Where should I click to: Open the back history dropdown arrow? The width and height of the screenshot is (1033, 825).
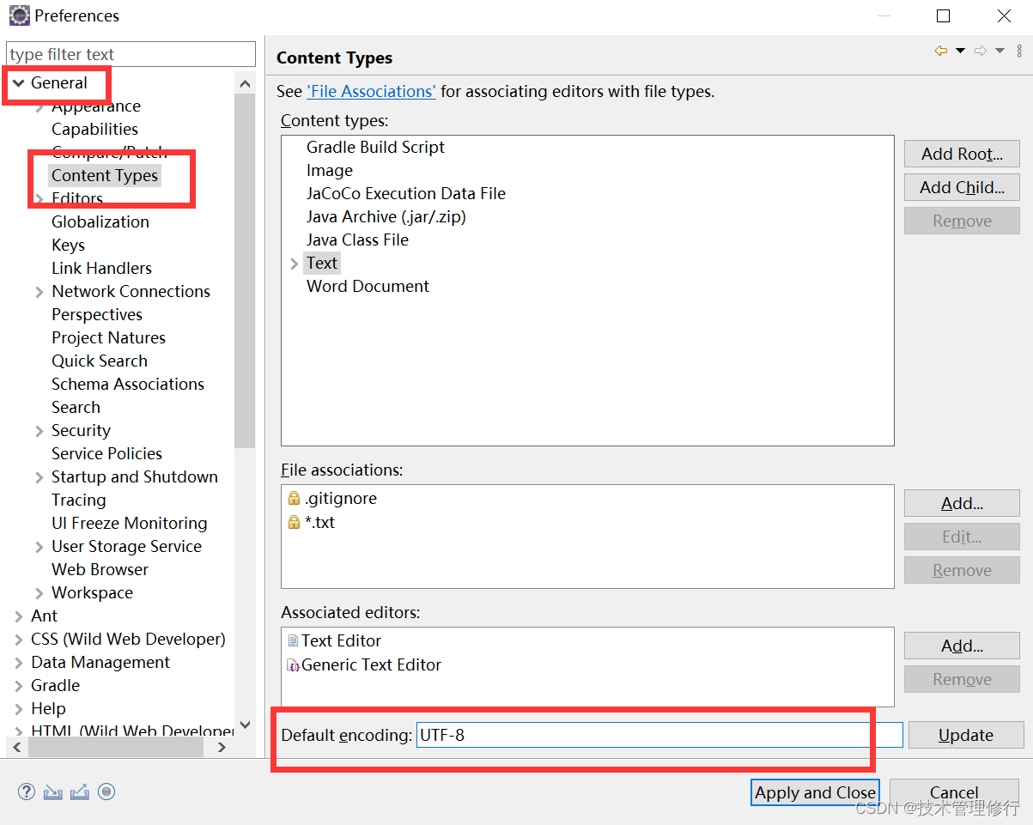960,52
